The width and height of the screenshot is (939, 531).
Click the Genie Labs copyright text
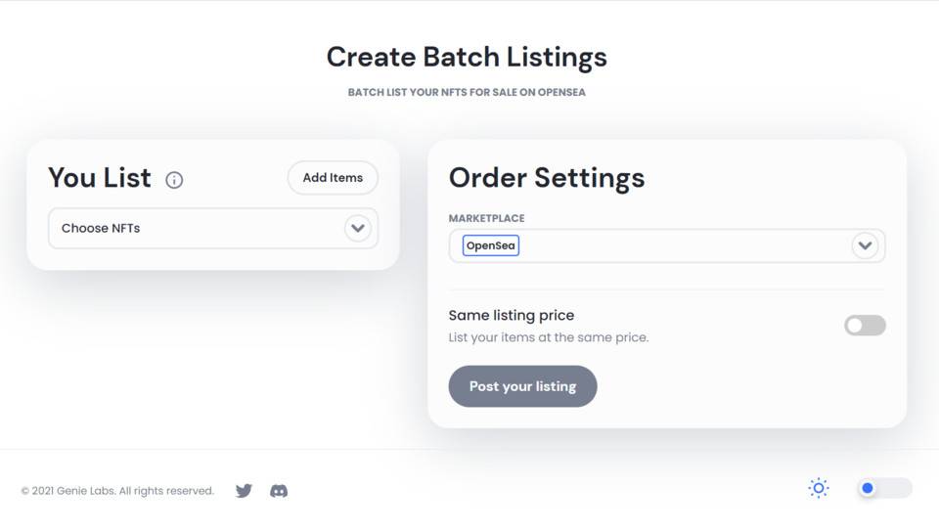(117, 491)
